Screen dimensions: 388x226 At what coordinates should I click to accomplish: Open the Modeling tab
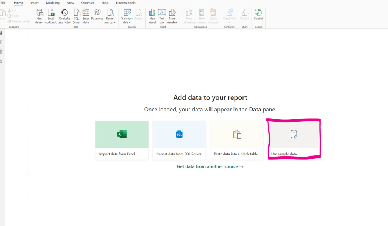pos(53,3)
